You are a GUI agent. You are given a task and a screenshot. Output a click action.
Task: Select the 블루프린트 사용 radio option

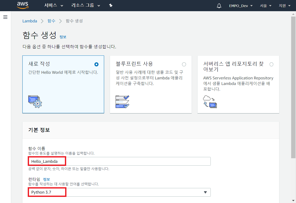[184, 64]
